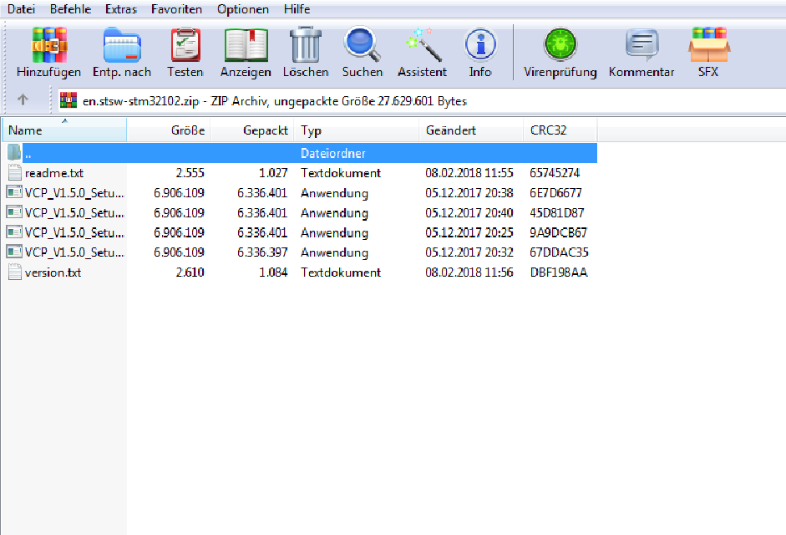Click size value 2.555
The image size is (786, 535).
pyautogui.click(x=190, y=173)
